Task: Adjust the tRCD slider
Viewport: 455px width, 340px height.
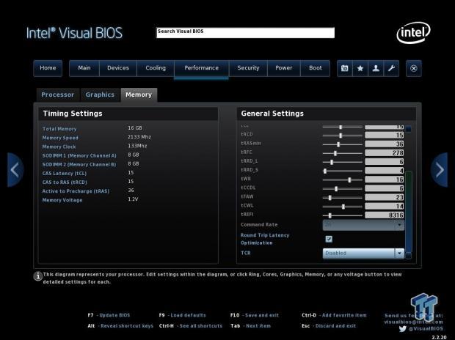Action: [x=343, y=136]
